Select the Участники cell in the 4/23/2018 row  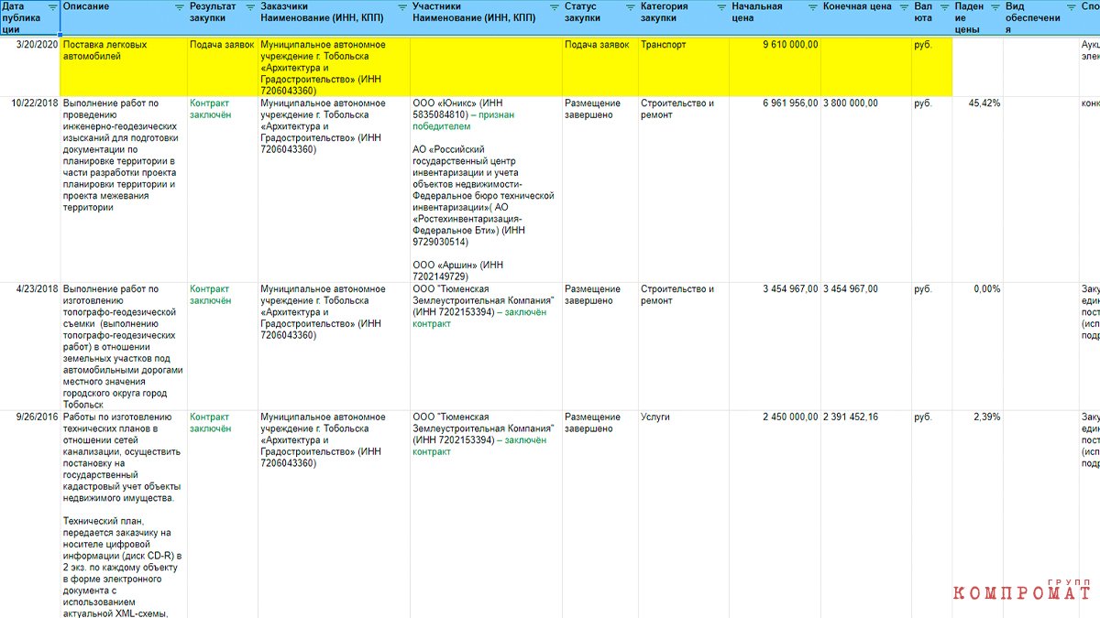point(486,346)
